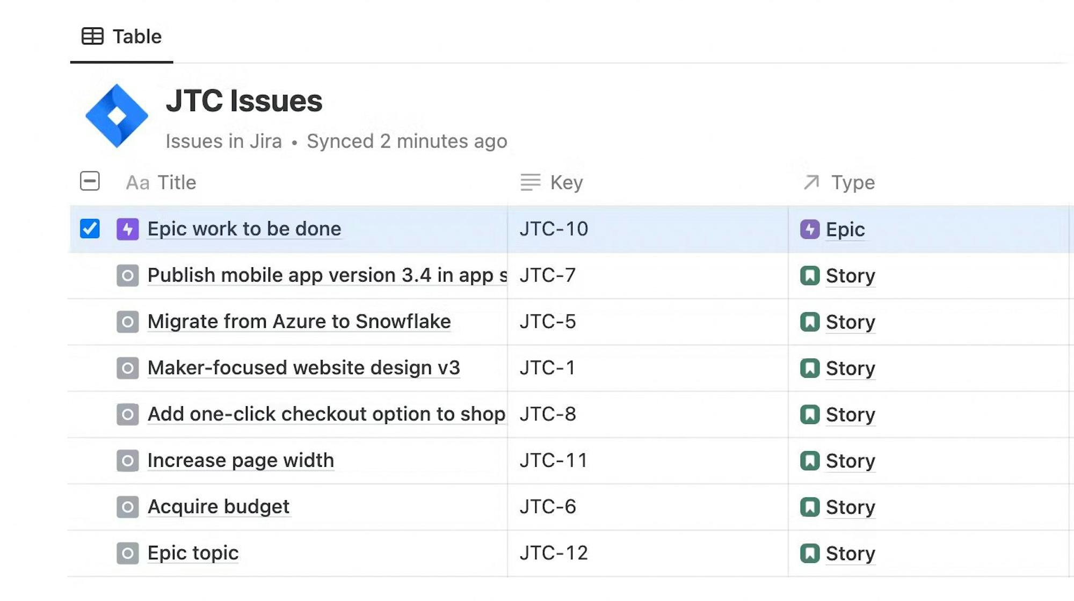The height and width of the screenshot is (601, 1074).
Task: Open the Epic work to be done issue
Action: coord(244,229)
